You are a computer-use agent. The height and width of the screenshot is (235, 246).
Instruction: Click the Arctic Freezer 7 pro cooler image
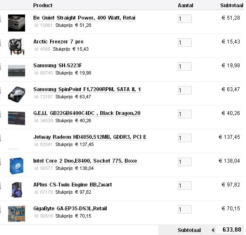[x=17, y=47]
